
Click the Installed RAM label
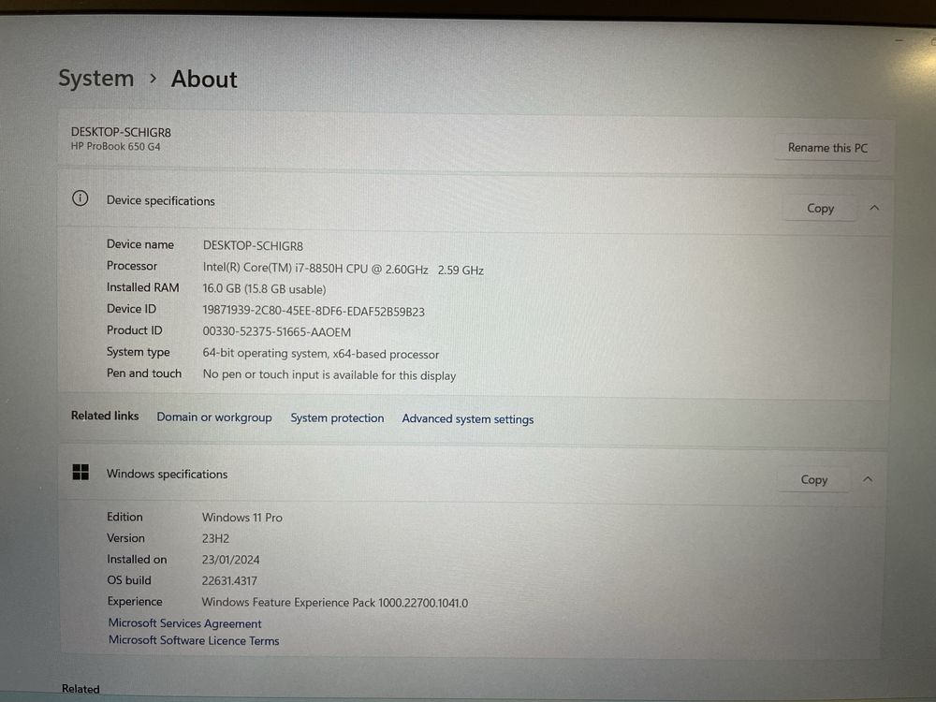click(x=142, y=287)
